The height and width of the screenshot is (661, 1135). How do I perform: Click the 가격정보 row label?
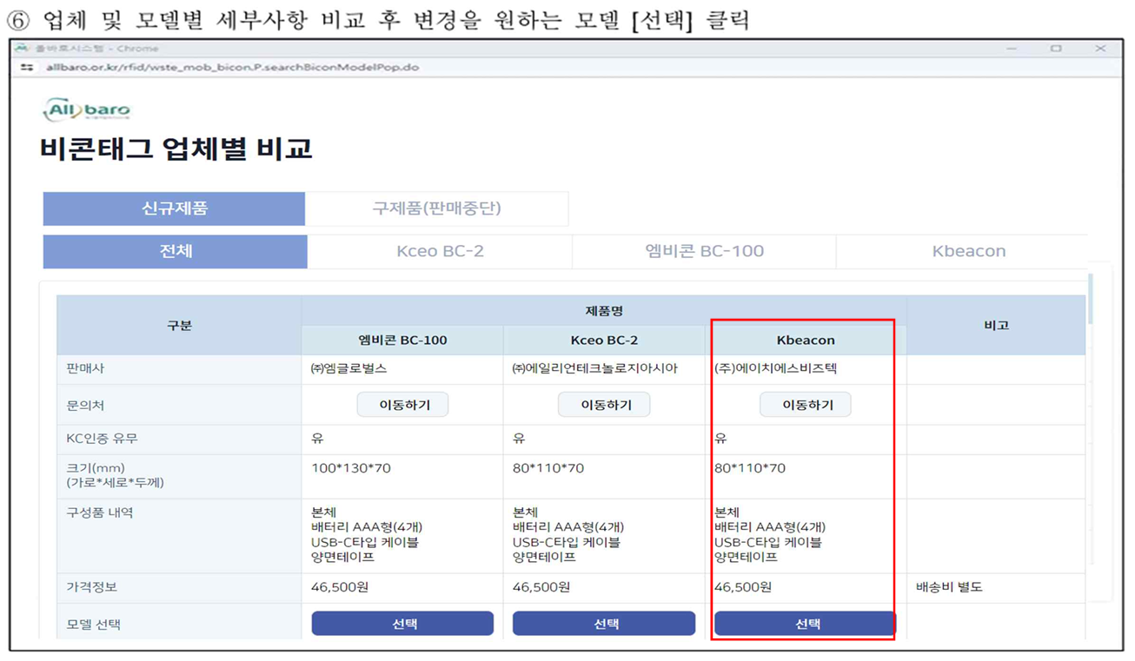[92, 587]
